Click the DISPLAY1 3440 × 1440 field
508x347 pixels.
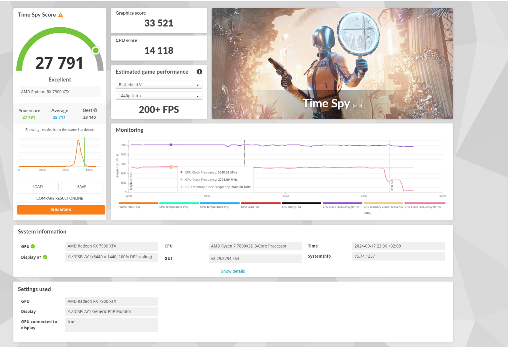pos(111,257)
